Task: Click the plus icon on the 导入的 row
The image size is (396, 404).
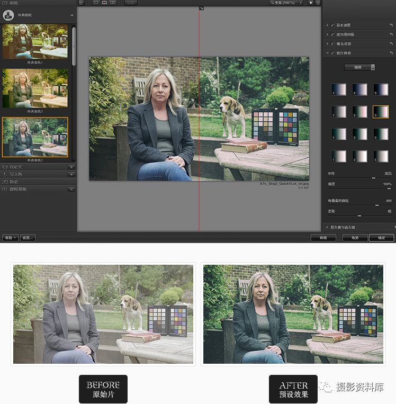Action: coord(71,174)
